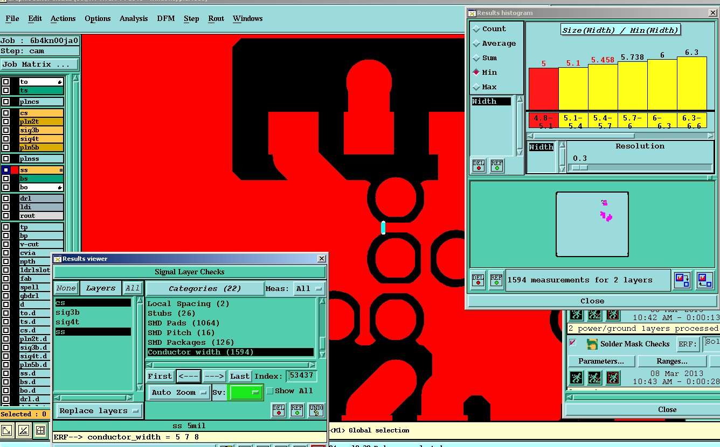Click DEL icon under histogram Width list

478,166
